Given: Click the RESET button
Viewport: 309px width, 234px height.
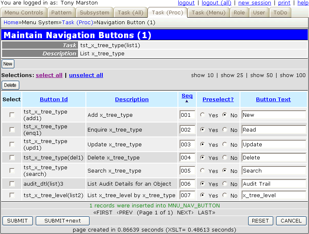Looking at the screenshot, I should coord(260,221).
